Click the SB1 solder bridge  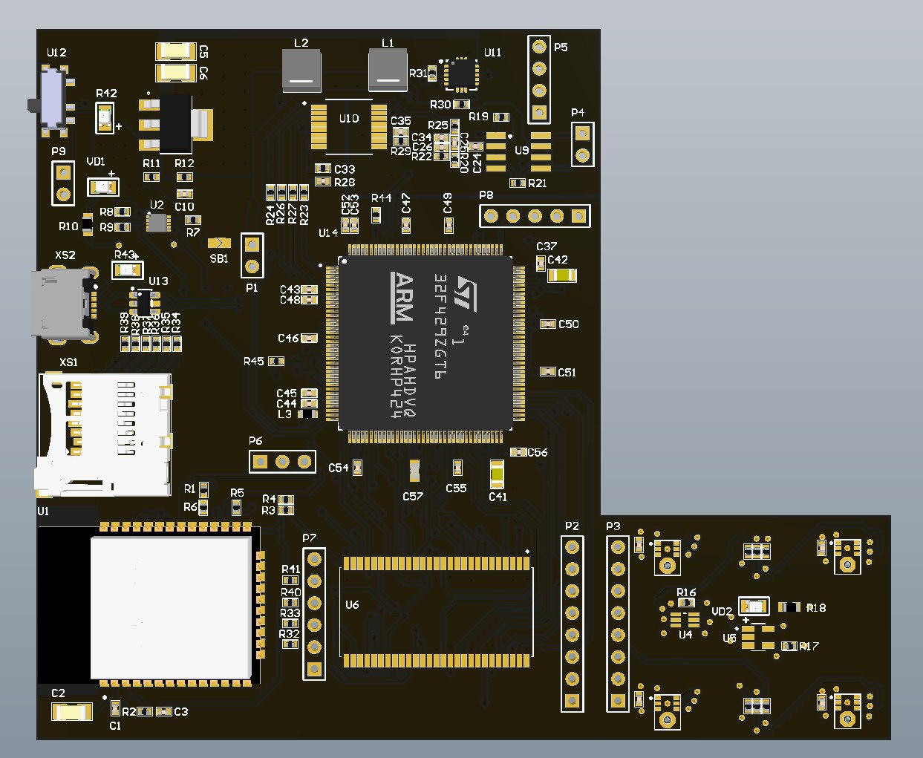(x=219, y=243)
